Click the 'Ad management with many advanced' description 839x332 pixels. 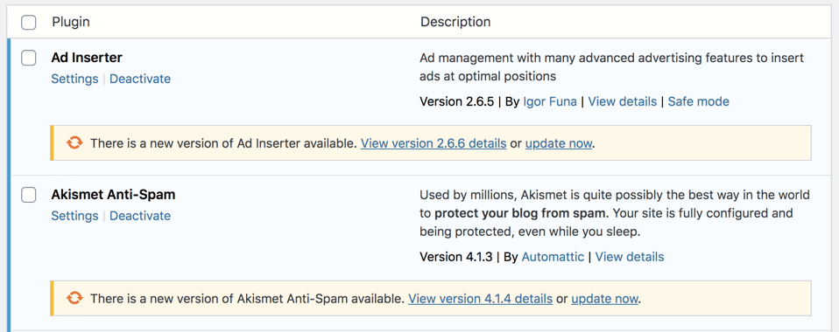point(611,66)
